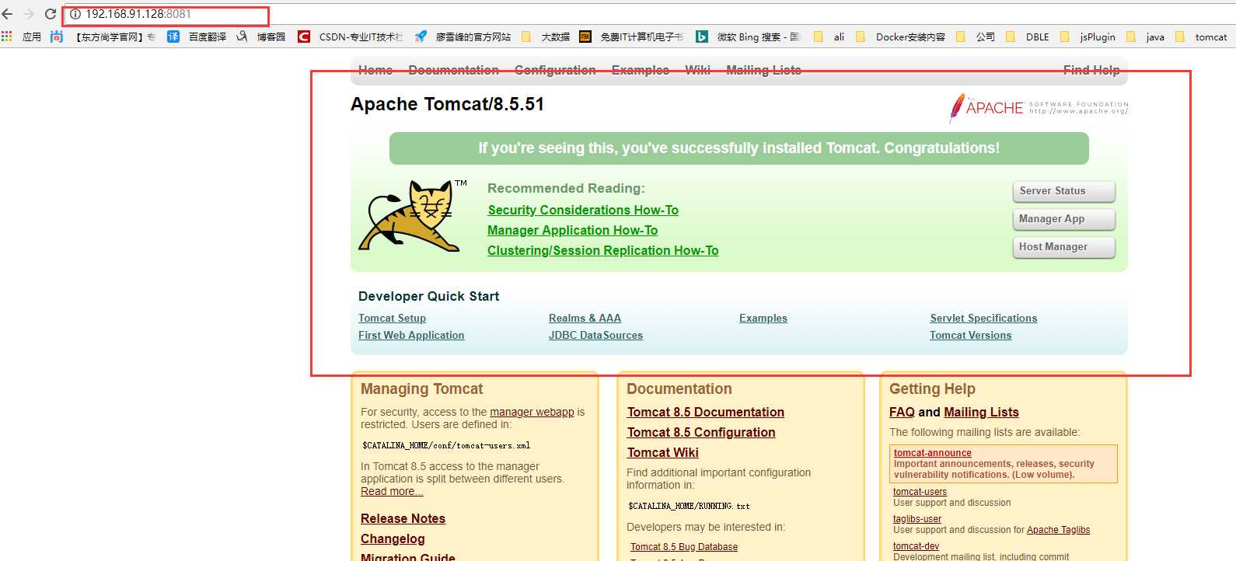1236x561 pixels.
Task: Click the browser forward arrow
Action: coord(29,14)
